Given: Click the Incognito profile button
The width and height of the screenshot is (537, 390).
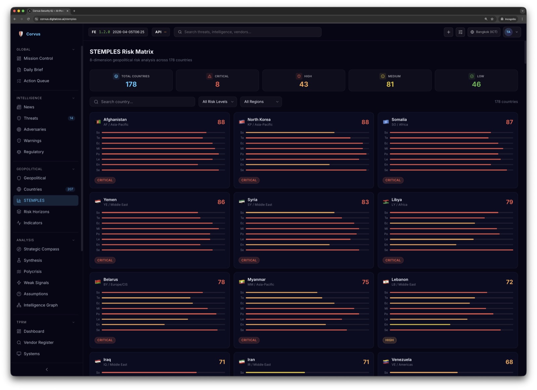Looking at the screenshot, I should [x=508, y=19].
